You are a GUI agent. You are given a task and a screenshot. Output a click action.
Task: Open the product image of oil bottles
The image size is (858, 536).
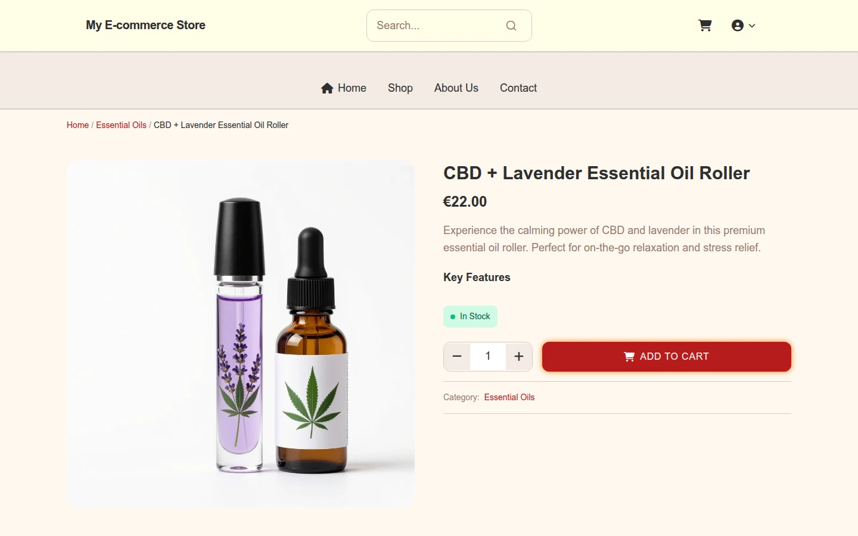pos(241,334)
